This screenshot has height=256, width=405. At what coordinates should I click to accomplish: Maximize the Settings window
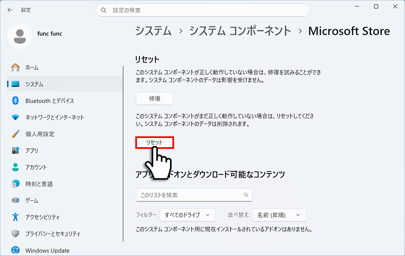pyautogui.click(x=376, y=6)
